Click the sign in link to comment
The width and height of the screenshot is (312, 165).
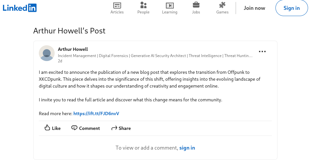point(187,148)
